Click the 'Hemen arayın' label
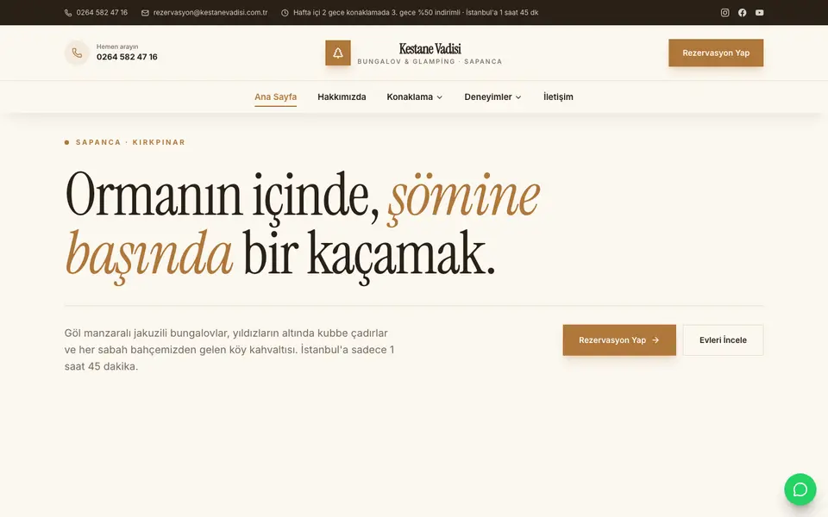The height and width of the screenshot is (517, 828). click(117, 47)
